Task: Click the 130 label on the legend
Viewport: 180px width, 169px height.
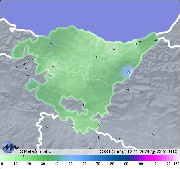Action: click(x=176, y=164)
